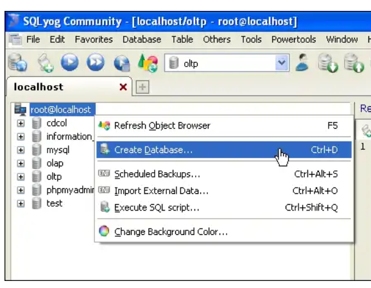371x288 pixels.
Task: Expand the mysql database node
Action: 21,150
